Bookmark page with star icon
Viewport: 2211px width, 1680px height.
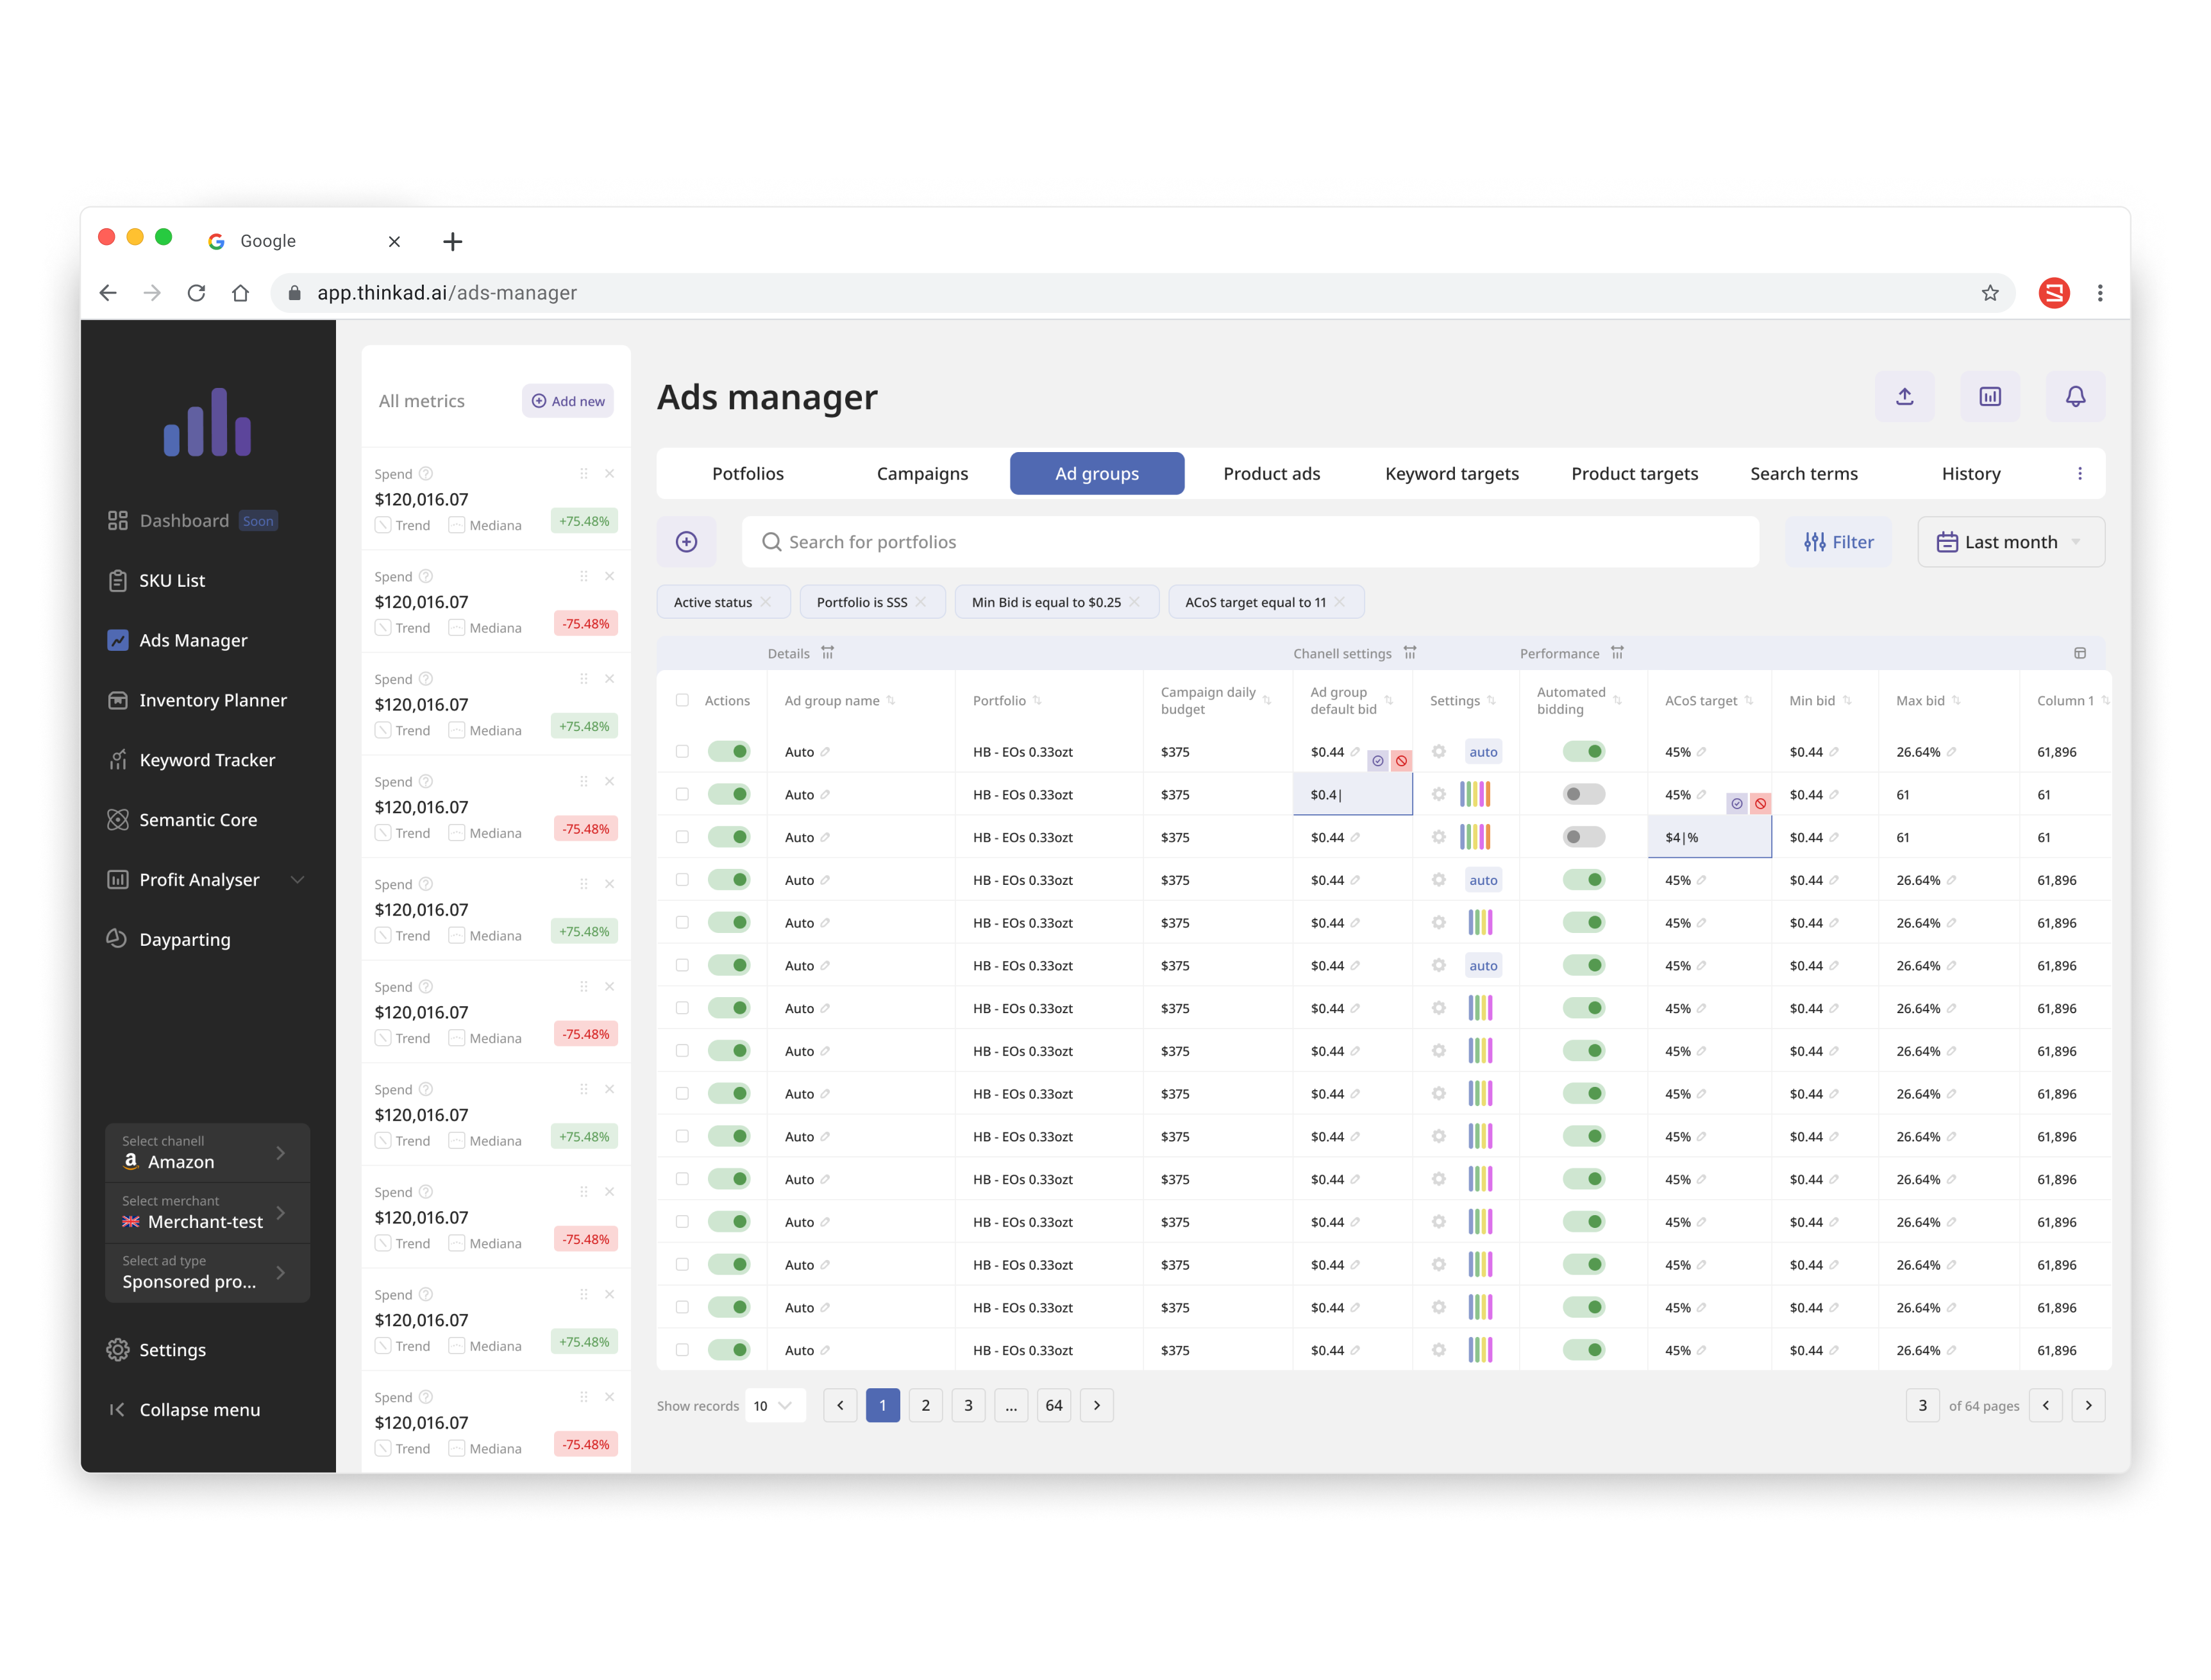coord(1989,293)
